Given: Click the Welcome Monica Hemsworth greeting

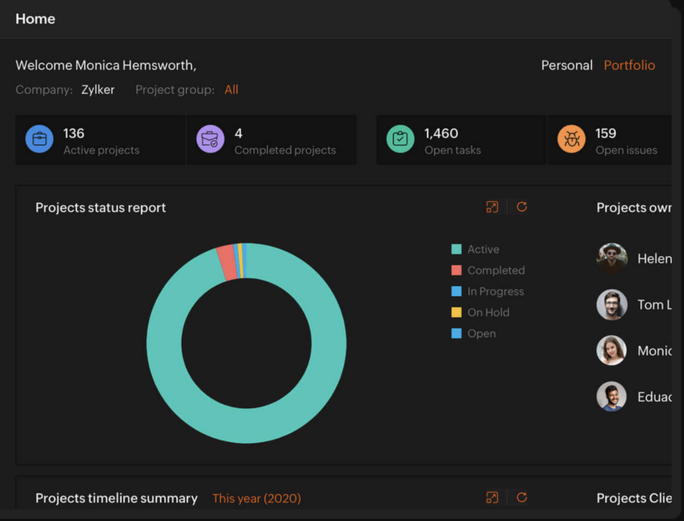Looking at the screenshot, I should [x=106, y=65].
